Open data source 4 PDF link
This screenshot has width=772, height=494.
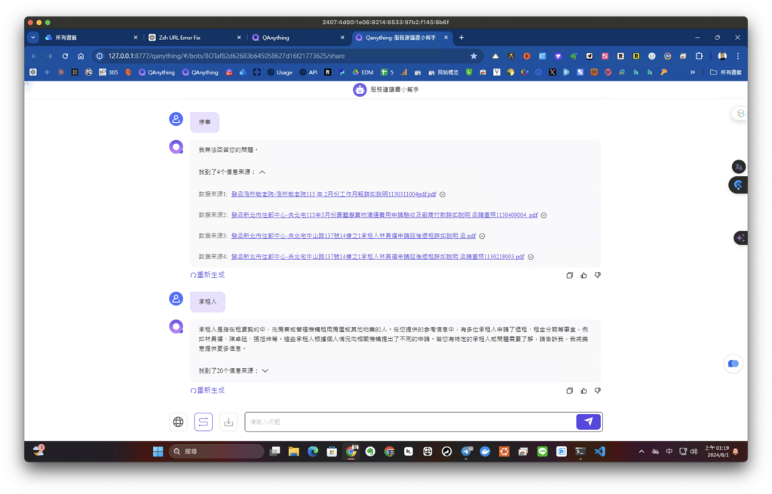coord(378,256)
